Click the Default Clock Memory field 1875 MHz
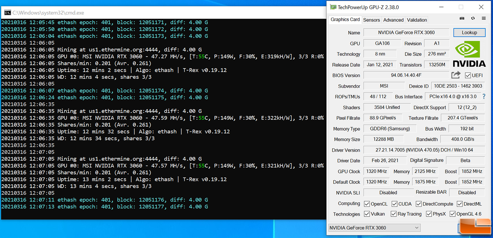 [x=425, y=182]
